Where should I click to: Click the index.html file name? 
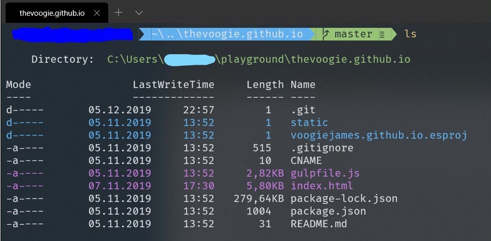(x=322, y=186)
